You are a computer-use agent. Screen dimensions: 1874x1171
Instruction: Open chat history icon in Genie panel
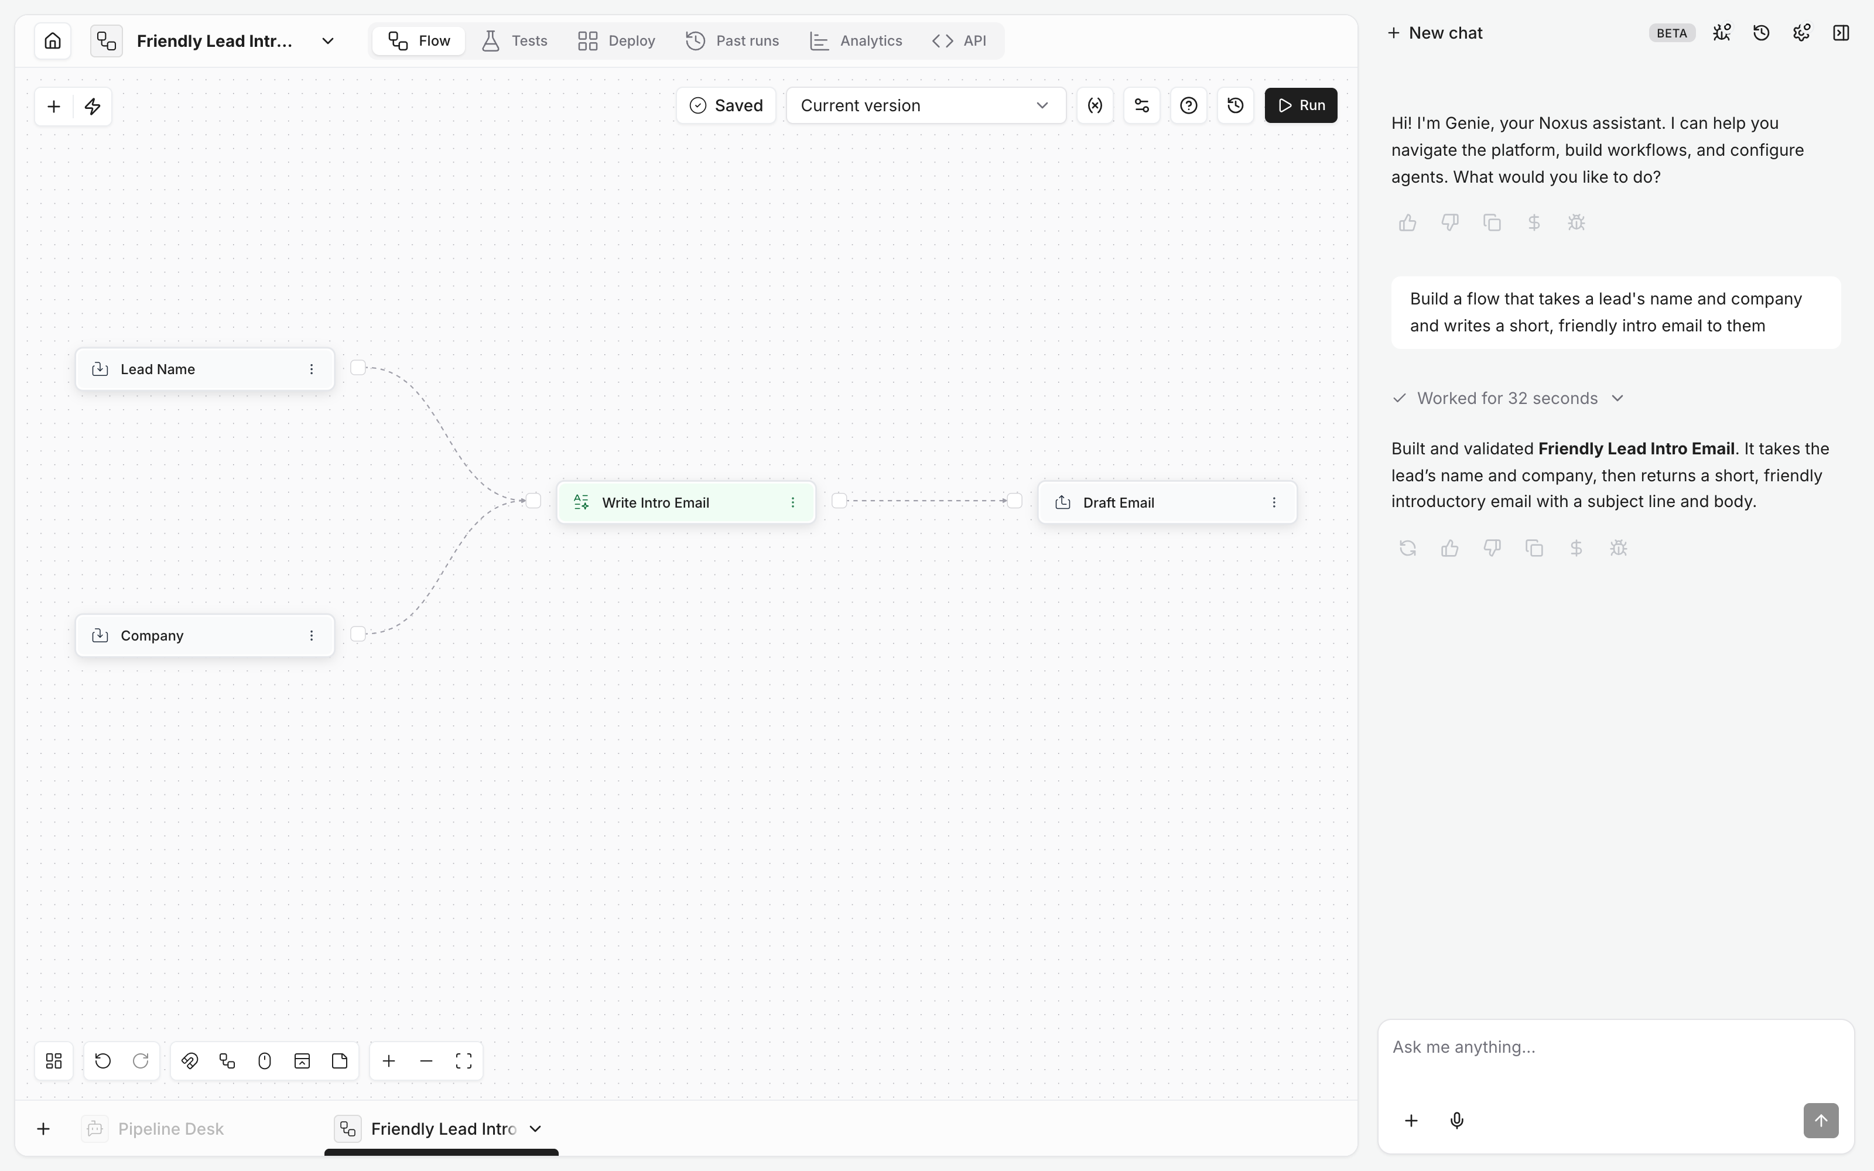(x=1761, y=33)
